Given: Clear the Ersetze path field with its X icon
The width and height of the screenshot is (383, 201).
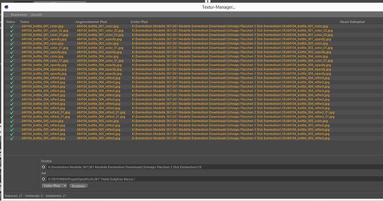Looking at the screenshot, I should pyautogui.click(x=43, y=167).
